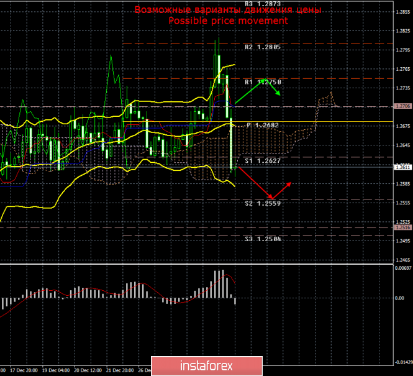413x376 pixels.
Task: Click the S1 1.2627 support label
Action: 263,159
